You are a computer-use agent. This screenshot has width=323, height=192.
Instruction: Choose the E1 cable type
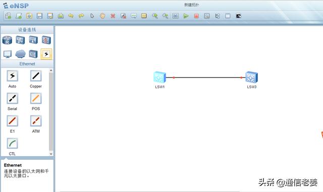[x=12, y=121]
